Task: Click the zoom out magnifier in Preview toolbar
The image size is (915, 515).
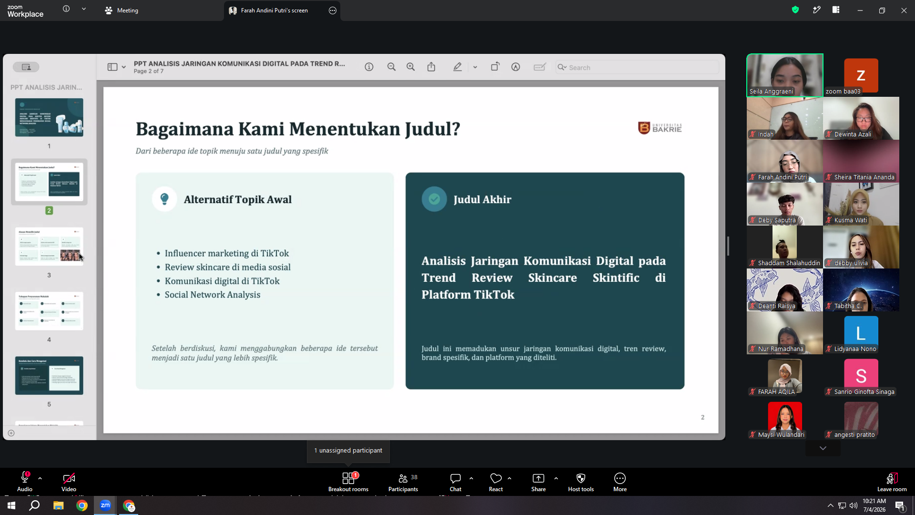Action: (391, 67)
